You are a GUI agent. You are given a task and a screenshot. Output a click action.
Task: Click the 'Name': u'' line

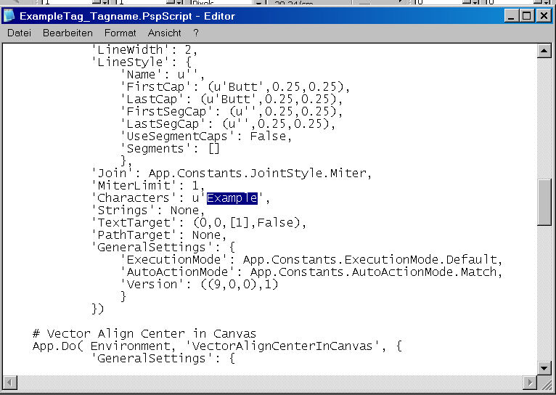click(x=163, y=75)
